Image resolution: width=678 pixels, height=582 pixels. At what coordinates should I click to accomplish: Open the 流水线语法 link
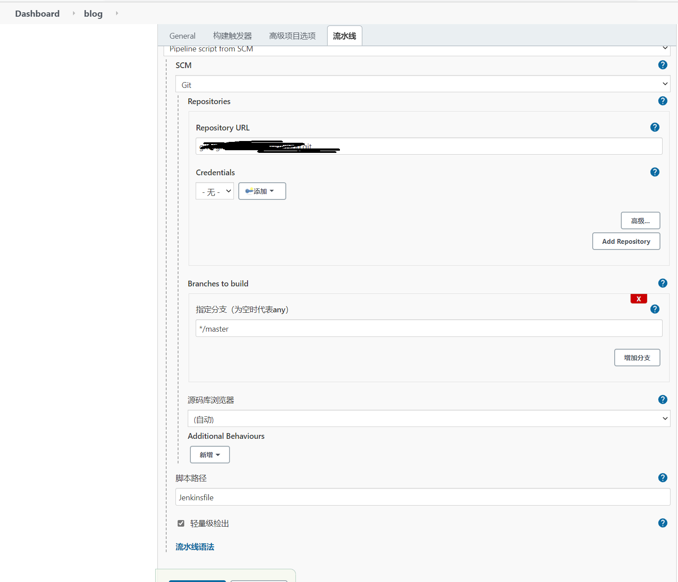(x=195, y=547)
